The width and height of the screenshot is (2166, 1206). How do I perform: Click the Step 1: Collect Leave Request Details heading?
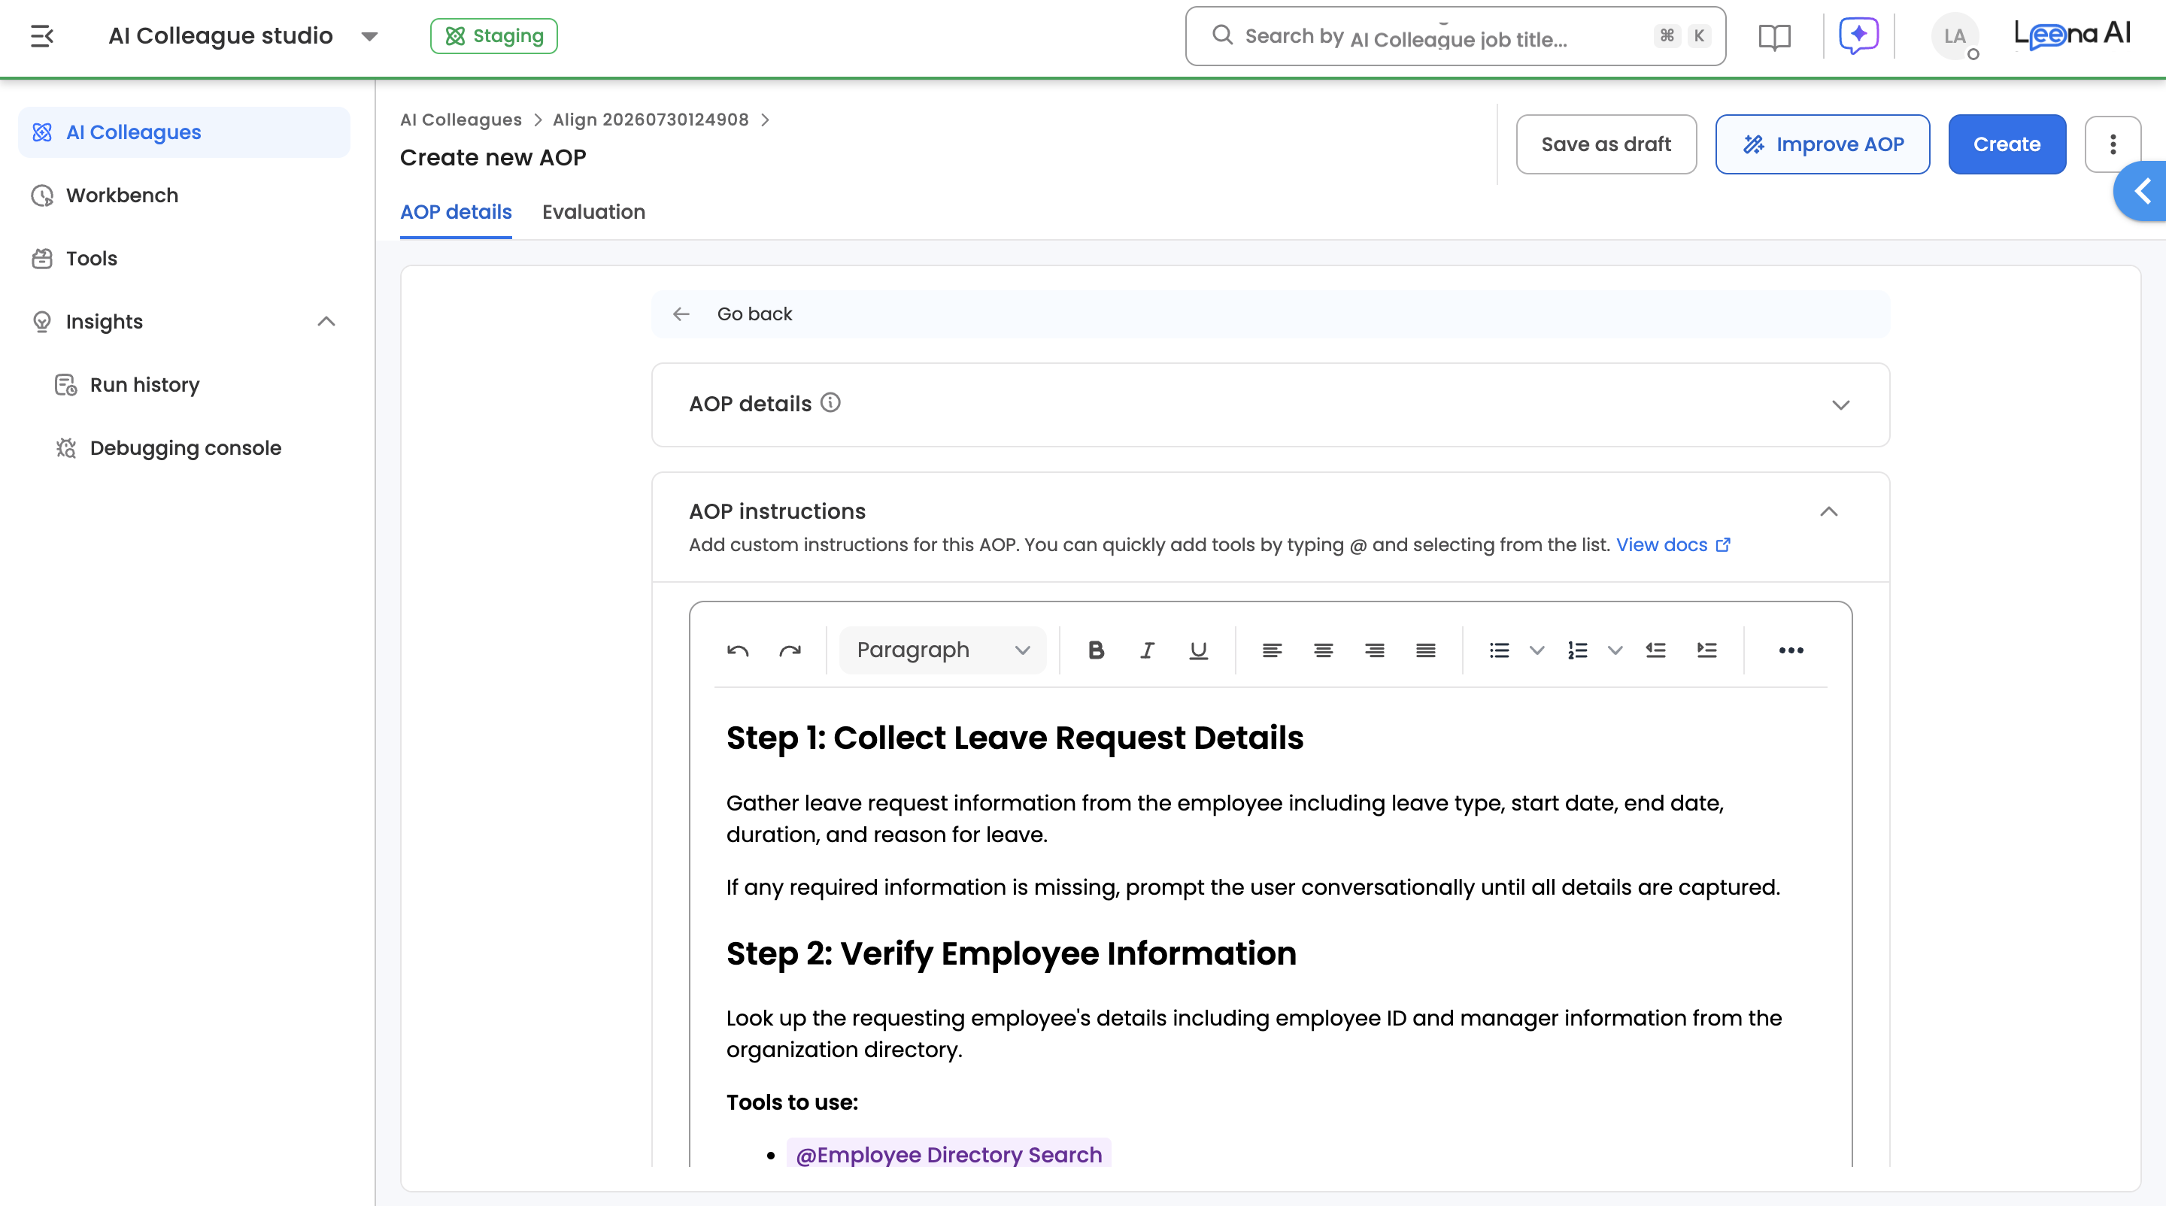1015,737
